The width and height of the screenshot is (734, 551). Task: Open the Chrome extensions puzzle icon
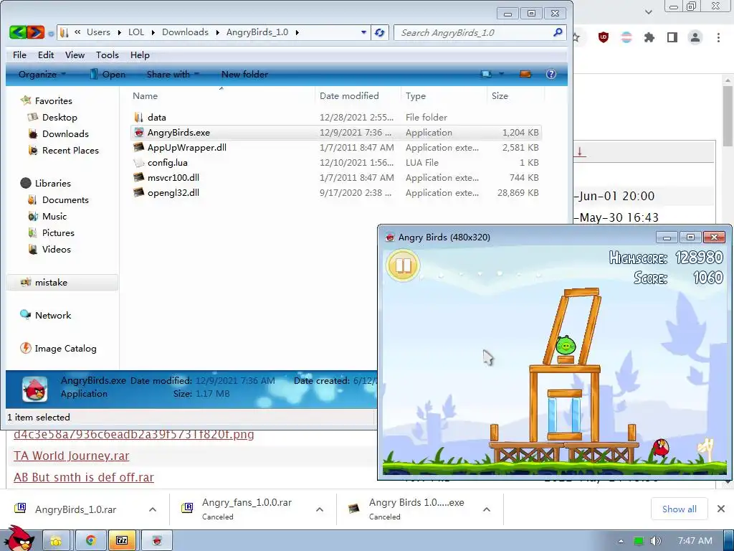(x=649, y=37)
